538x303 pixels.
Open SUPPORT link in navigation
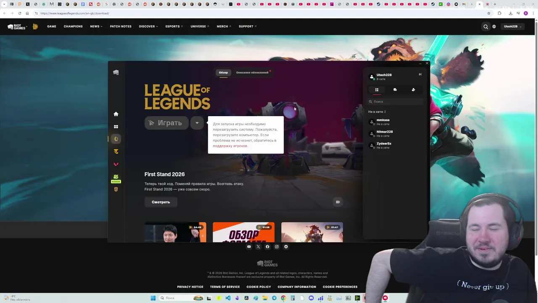click(x=248, y=27)
